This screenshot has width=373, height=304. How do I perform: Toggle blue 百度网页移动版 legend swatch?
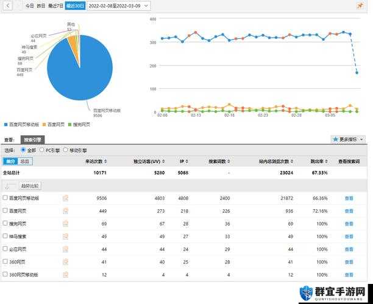(6, 125)
